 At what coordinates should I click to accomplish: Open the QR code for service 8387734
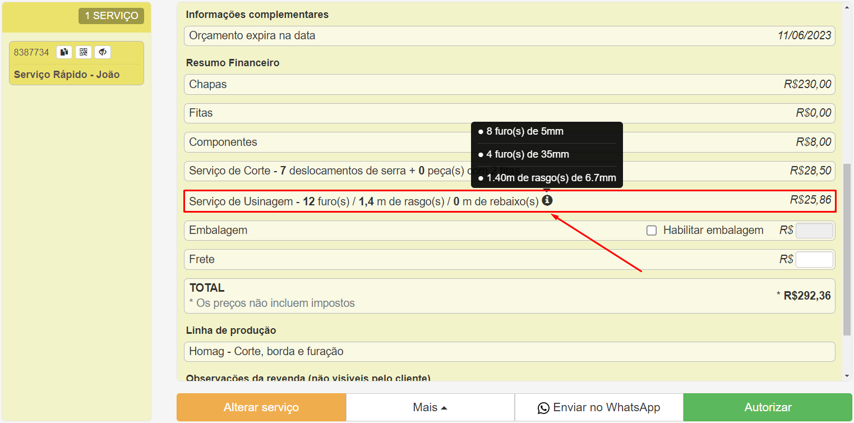click(84, 52)
